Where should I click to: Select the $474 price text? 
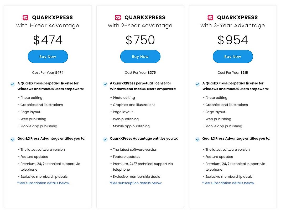tap(48, 40)
